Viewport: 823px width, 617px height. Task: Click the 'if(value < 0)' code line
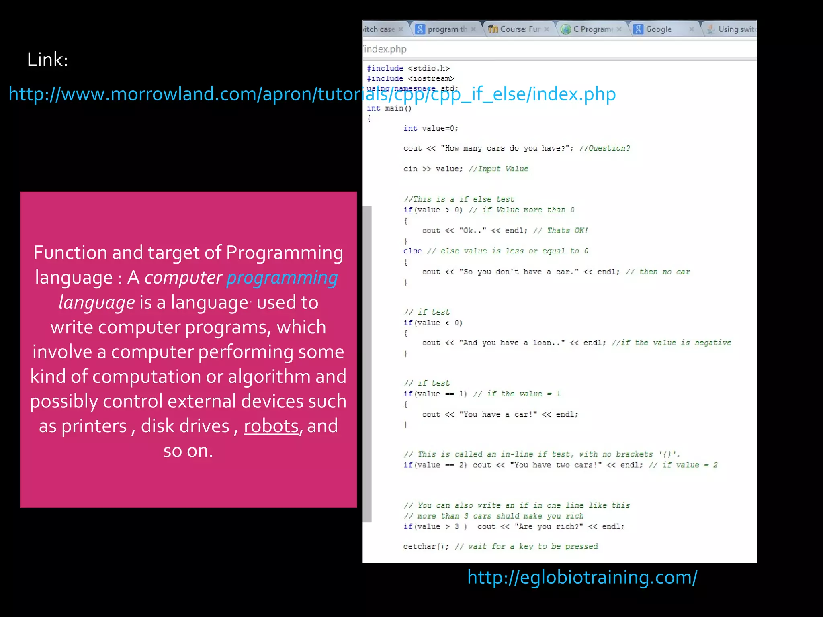point(433,323)
